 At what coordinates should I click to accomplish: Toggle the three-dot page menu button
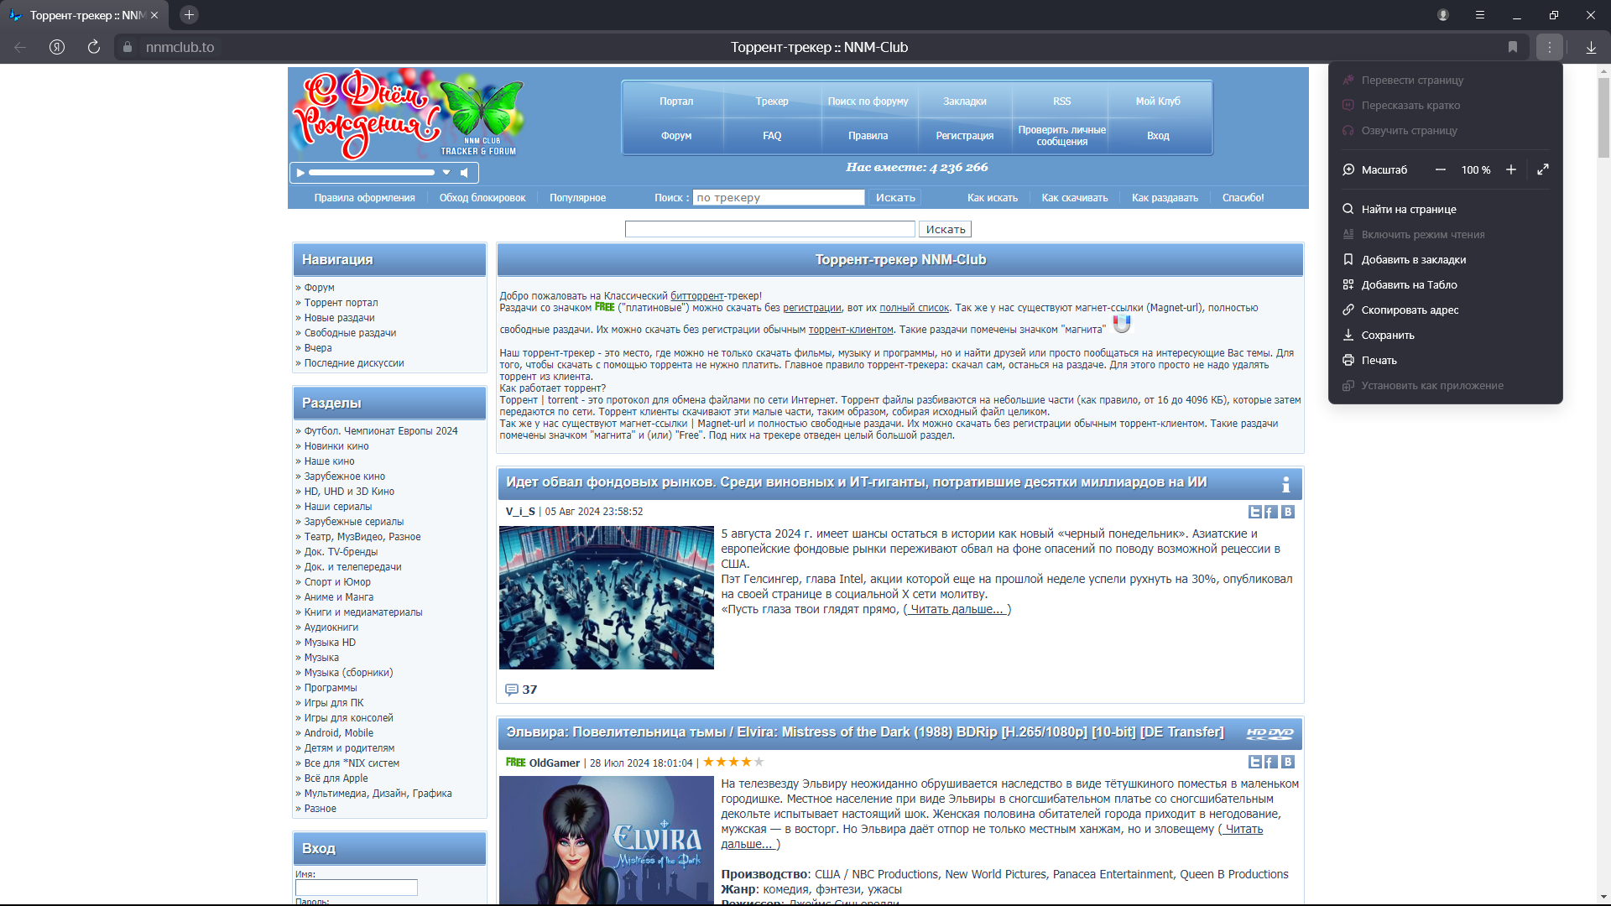(1550, 47)
